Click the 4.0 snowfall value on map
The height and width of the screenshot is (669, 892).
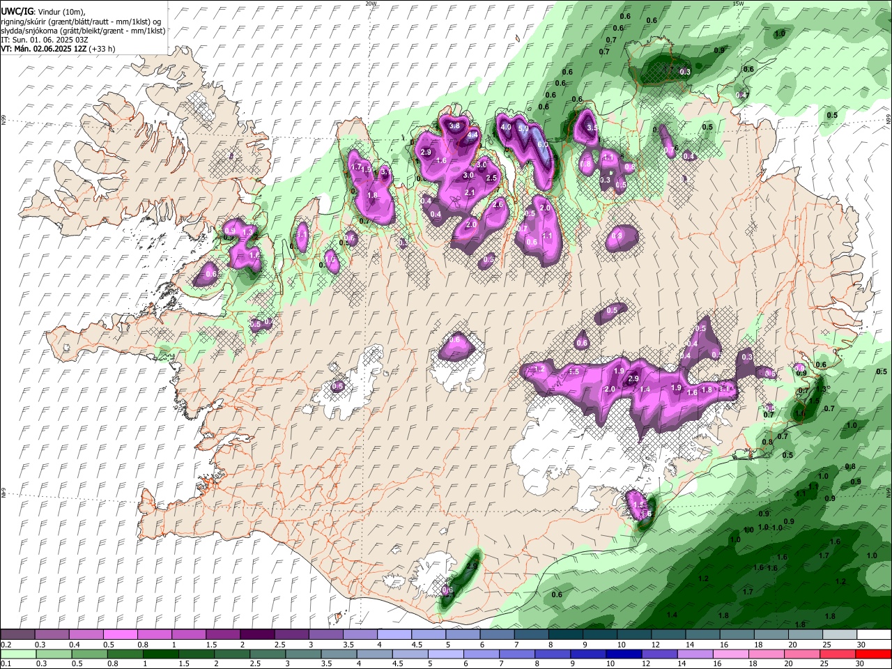point(507,128)
